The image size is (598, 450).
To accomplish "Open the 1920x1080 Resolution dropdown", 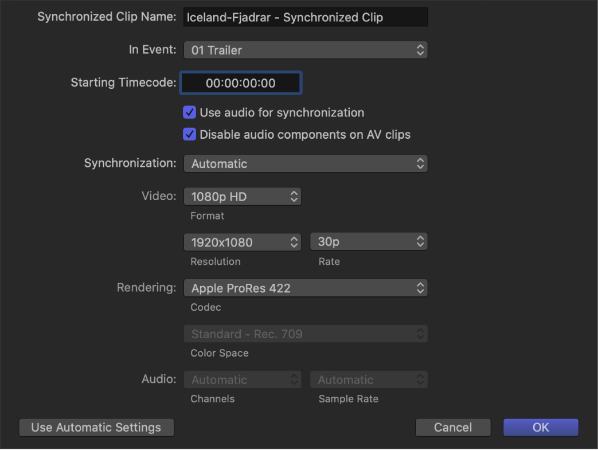I will (242, 241).
